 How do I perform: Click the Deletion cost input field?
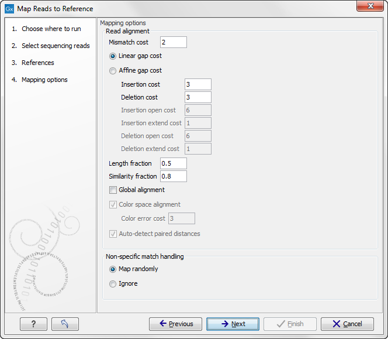(x=198, y=97)
